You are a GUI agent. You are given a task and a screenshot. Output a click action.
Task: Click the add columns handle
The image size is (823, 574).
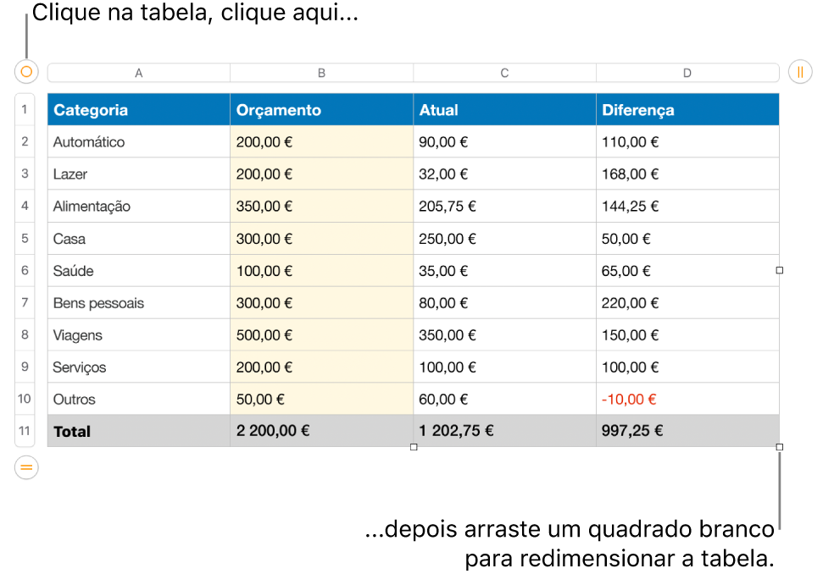coord(800,72)
